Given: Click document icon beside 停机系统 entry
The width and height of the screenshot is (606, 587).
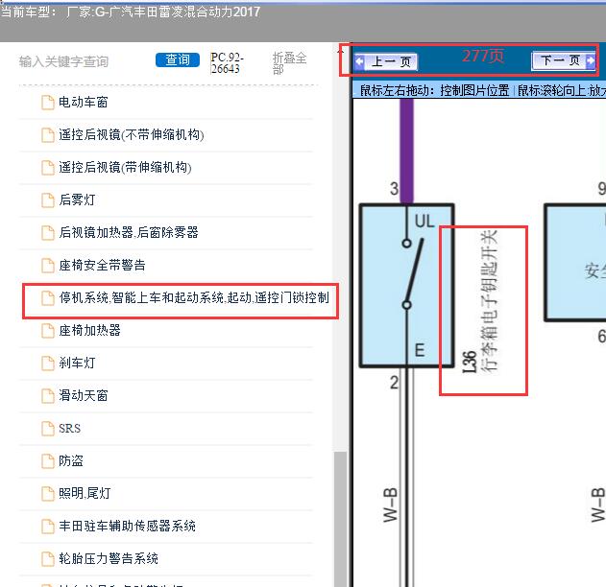Looking at the screenshot, I should 47,298.
